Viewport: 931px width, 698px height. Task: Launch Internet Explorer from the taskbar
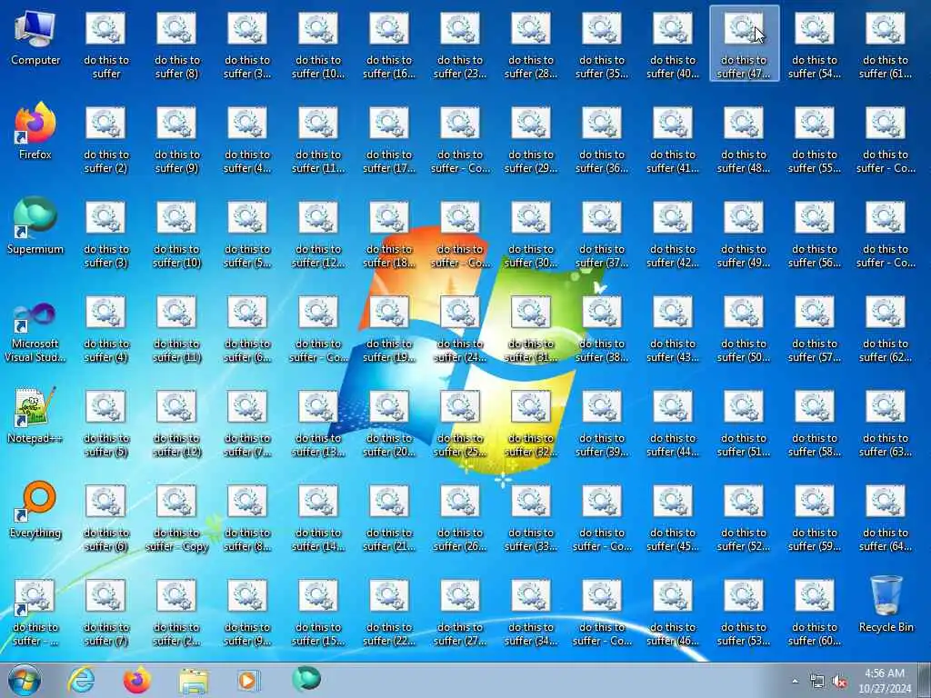(x=81, y=680)
